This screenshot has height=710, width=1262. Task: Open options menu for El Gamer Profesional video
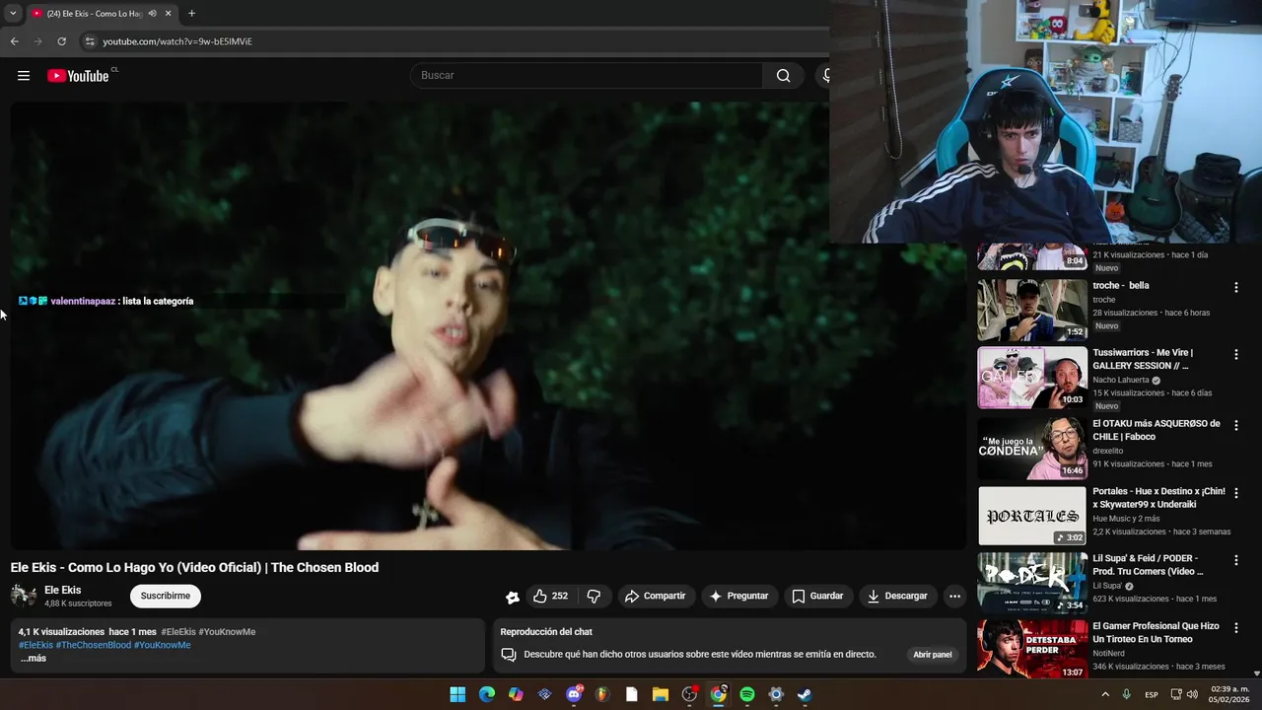pyautogui.click(x=1235, y=627)
